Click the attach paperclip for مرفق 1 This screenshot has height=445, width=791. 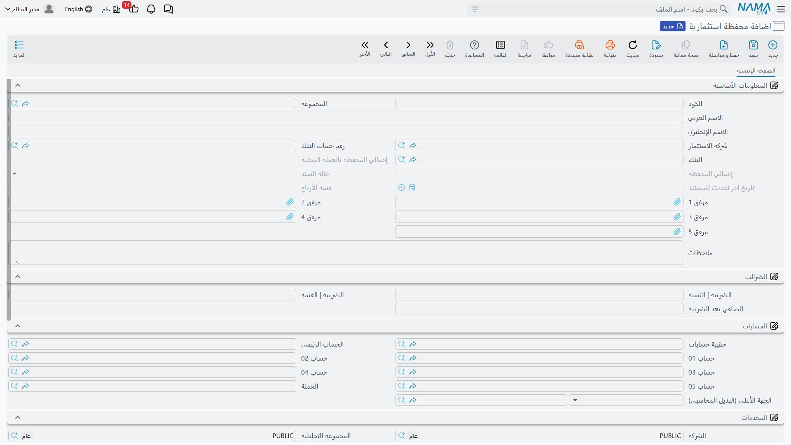click(x=677, y=202)
